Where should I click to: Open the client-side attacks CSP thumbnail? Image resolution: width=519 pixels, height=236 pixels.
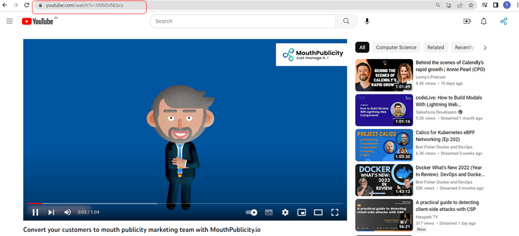[x=384, y=215]
